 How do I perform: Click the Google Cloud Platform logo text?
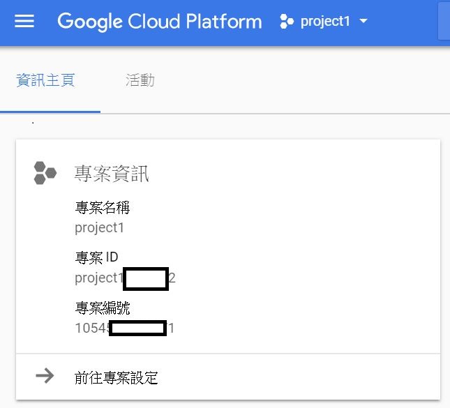160,22
